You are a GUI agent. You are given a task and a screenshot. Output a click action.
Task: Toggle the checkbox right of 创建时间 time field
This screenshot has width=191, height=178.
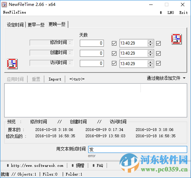pos(158,53)
